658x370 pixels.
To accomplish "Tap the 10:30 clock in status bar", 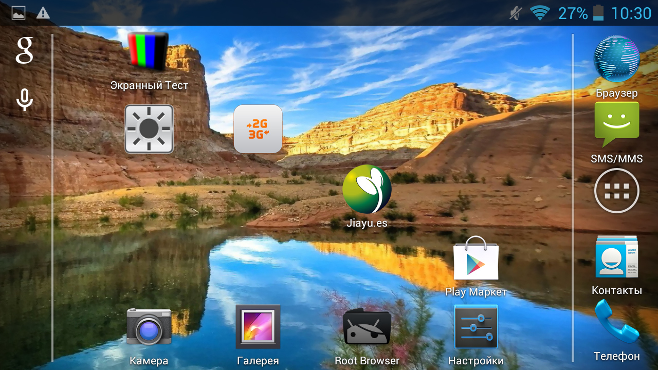I will tap(631, 13).
